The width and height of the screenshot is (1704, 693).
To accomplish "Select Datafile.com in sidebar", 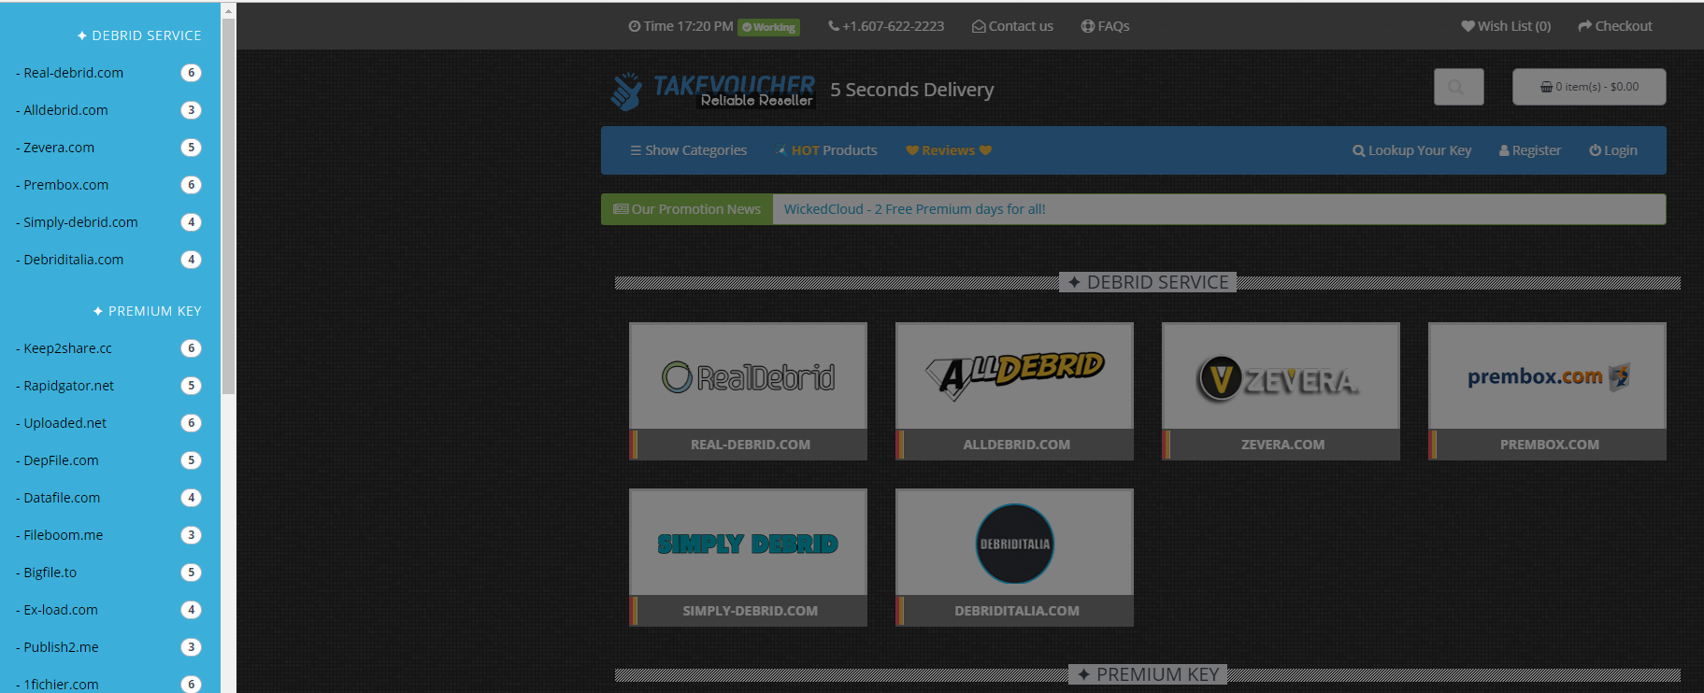I will (x=62, y=498).
